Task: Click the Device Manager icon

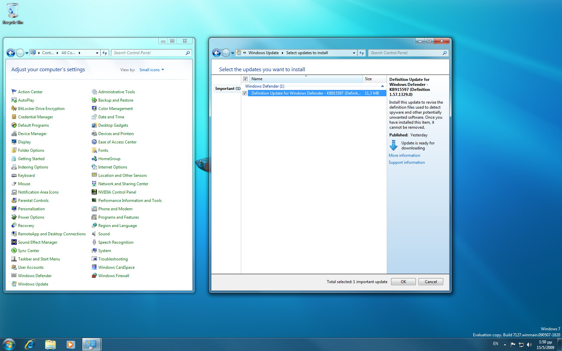Action: click(x=14, y=134)
